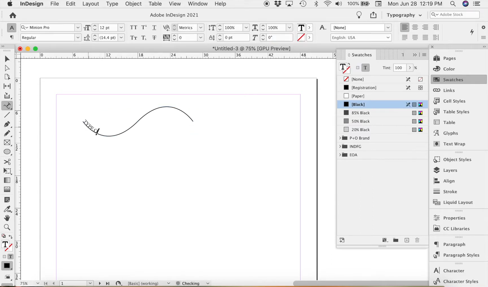Open the Properties panel from the sidebar
The height and width of the screenshot is (287, 488).
click(x=454, y=218)
